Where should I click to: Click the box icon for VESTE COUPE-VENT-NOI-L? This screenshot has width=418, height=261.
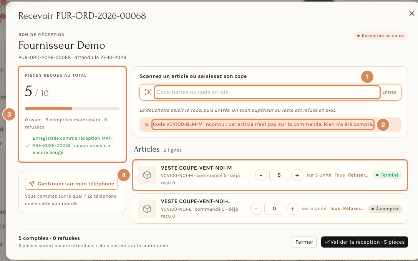(147, 209)
